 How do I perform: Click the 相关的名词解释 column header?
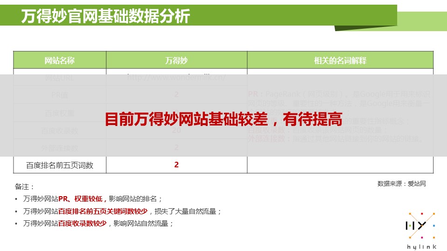pyautogui.click(x=340, y=60)
